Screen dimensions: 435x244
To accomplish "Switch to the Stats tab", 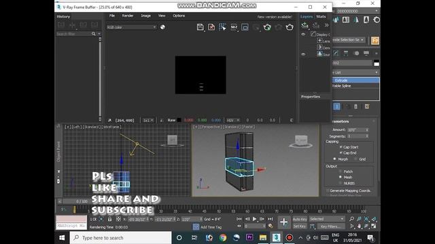I will (x=321, y=16).
